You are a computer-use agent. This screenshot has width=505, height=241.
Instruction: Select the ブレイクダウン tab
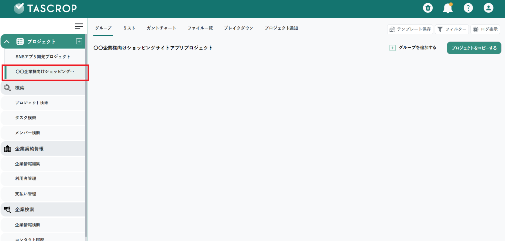239,28
